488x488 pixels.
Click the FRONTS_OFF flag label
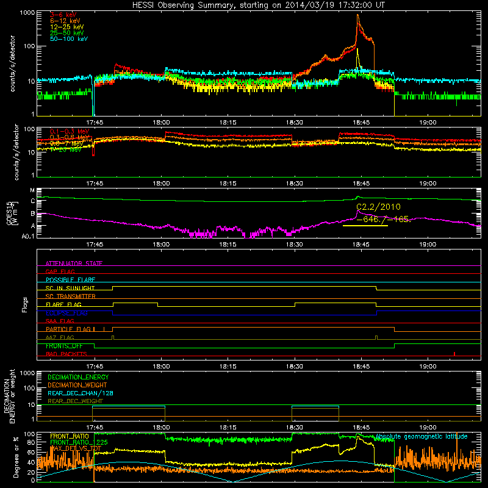tap(64, 346)
